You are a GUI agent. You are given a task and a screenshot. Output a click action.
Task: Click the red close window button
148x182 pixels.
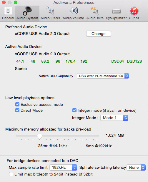pos(4,2)
